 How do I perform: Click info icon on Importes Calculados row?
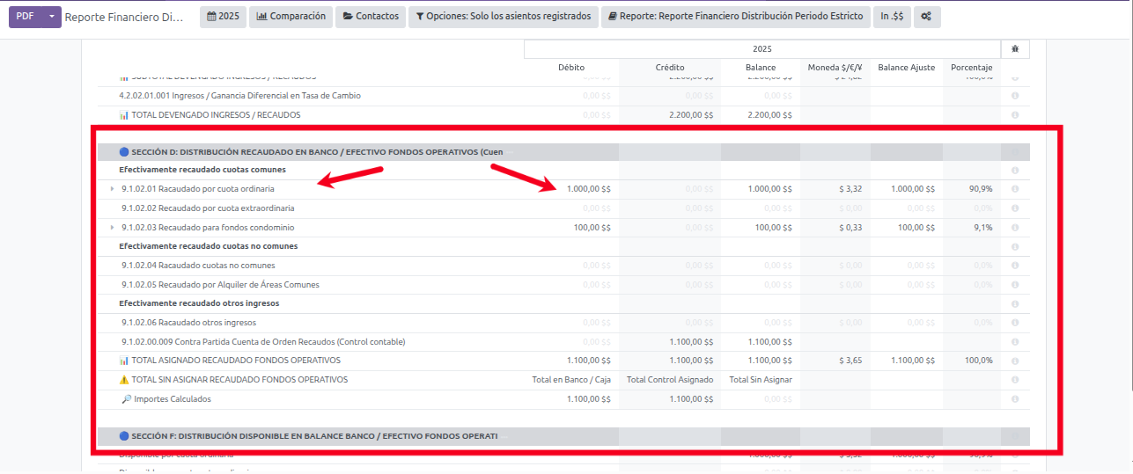(x=1015, y=399)
